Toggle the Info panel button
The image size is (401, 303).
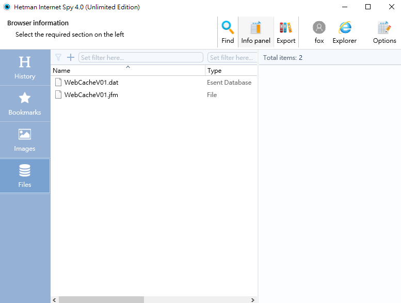pyautogui.click(x=256, y=32)
